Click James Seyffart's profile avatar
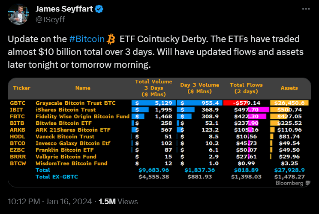Image resolution: width=319 pixels, height=214 pixels. [16, 14]
